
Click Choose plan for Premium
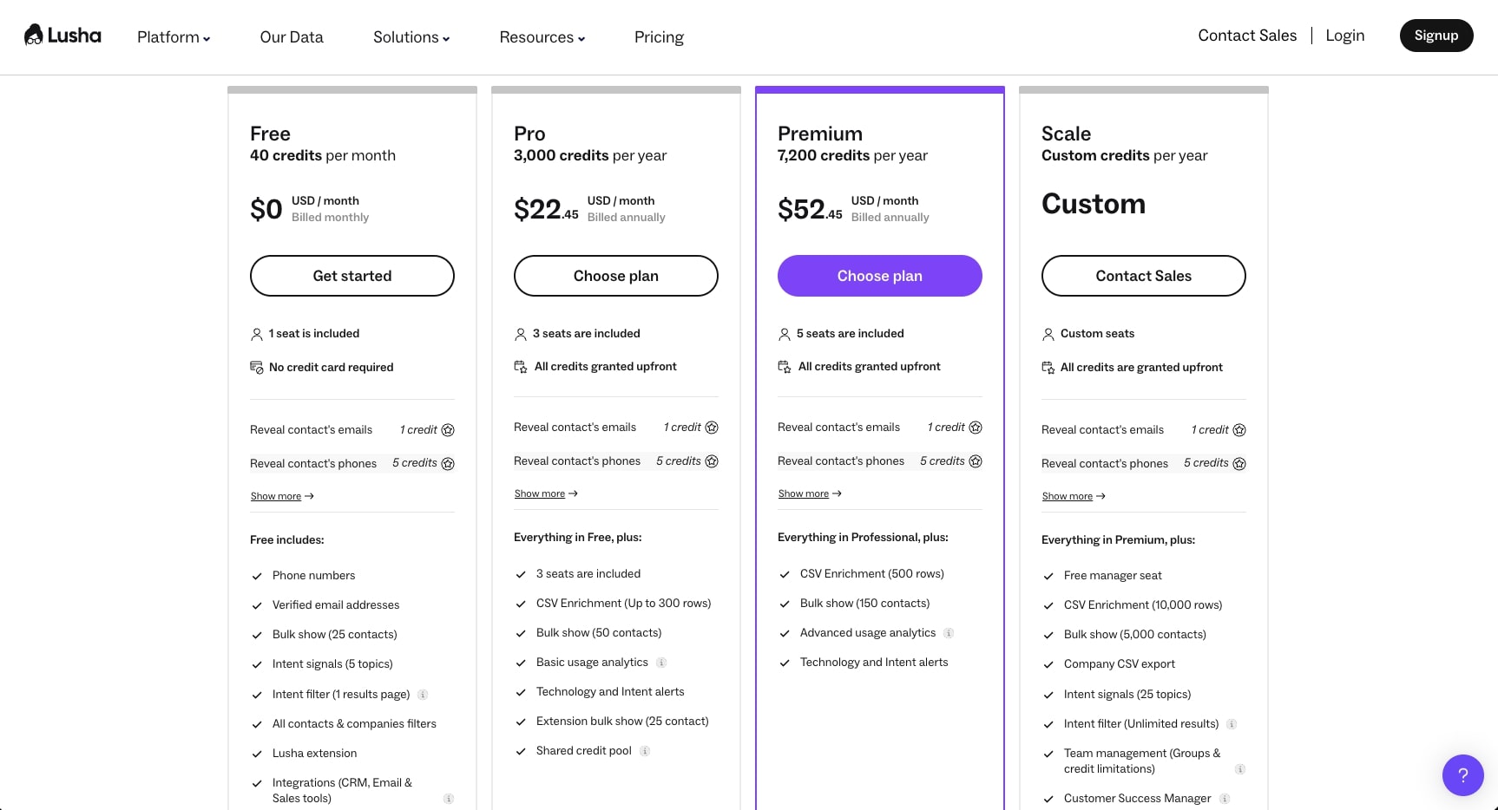coord(879,276)
